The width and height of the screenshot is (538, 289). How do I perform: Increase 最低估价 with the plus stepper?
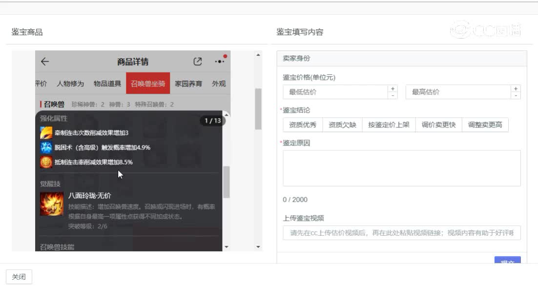[393, 89]
